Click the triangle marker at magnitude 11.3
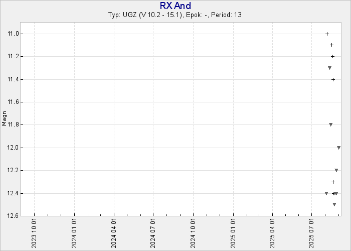Viewport: 351px width, 251px height. [x=330, y=68]
